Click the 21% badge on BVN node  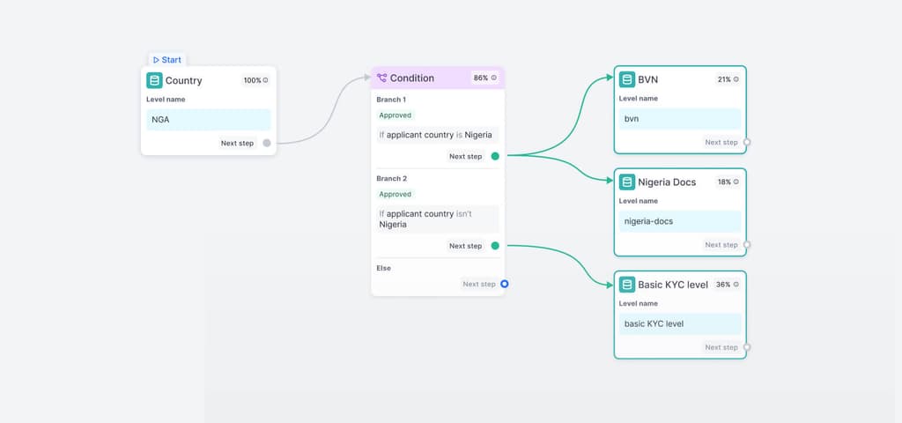(x=728, y=79)
